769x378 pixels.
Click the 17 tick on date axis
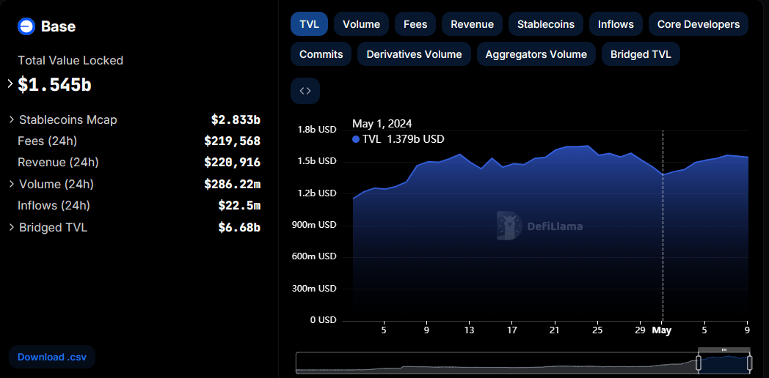(x=512, y=330)
